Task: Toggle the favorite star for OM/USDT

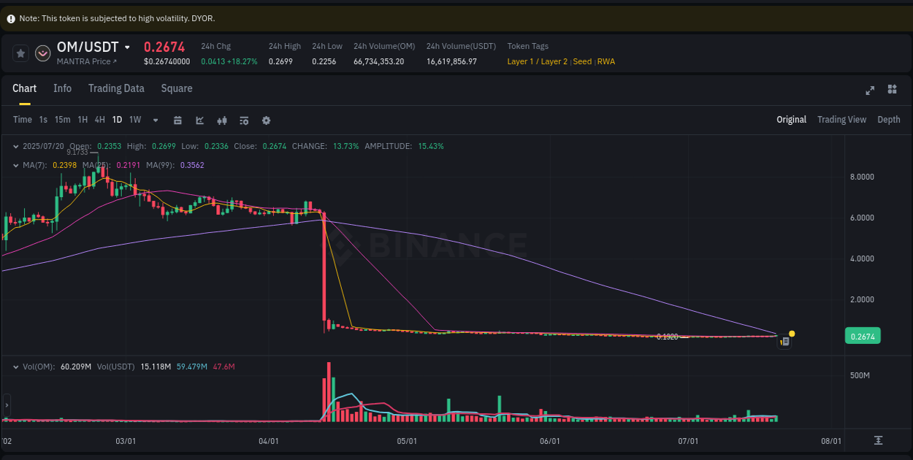Action: pyautogui.click(x=20, y=53)
